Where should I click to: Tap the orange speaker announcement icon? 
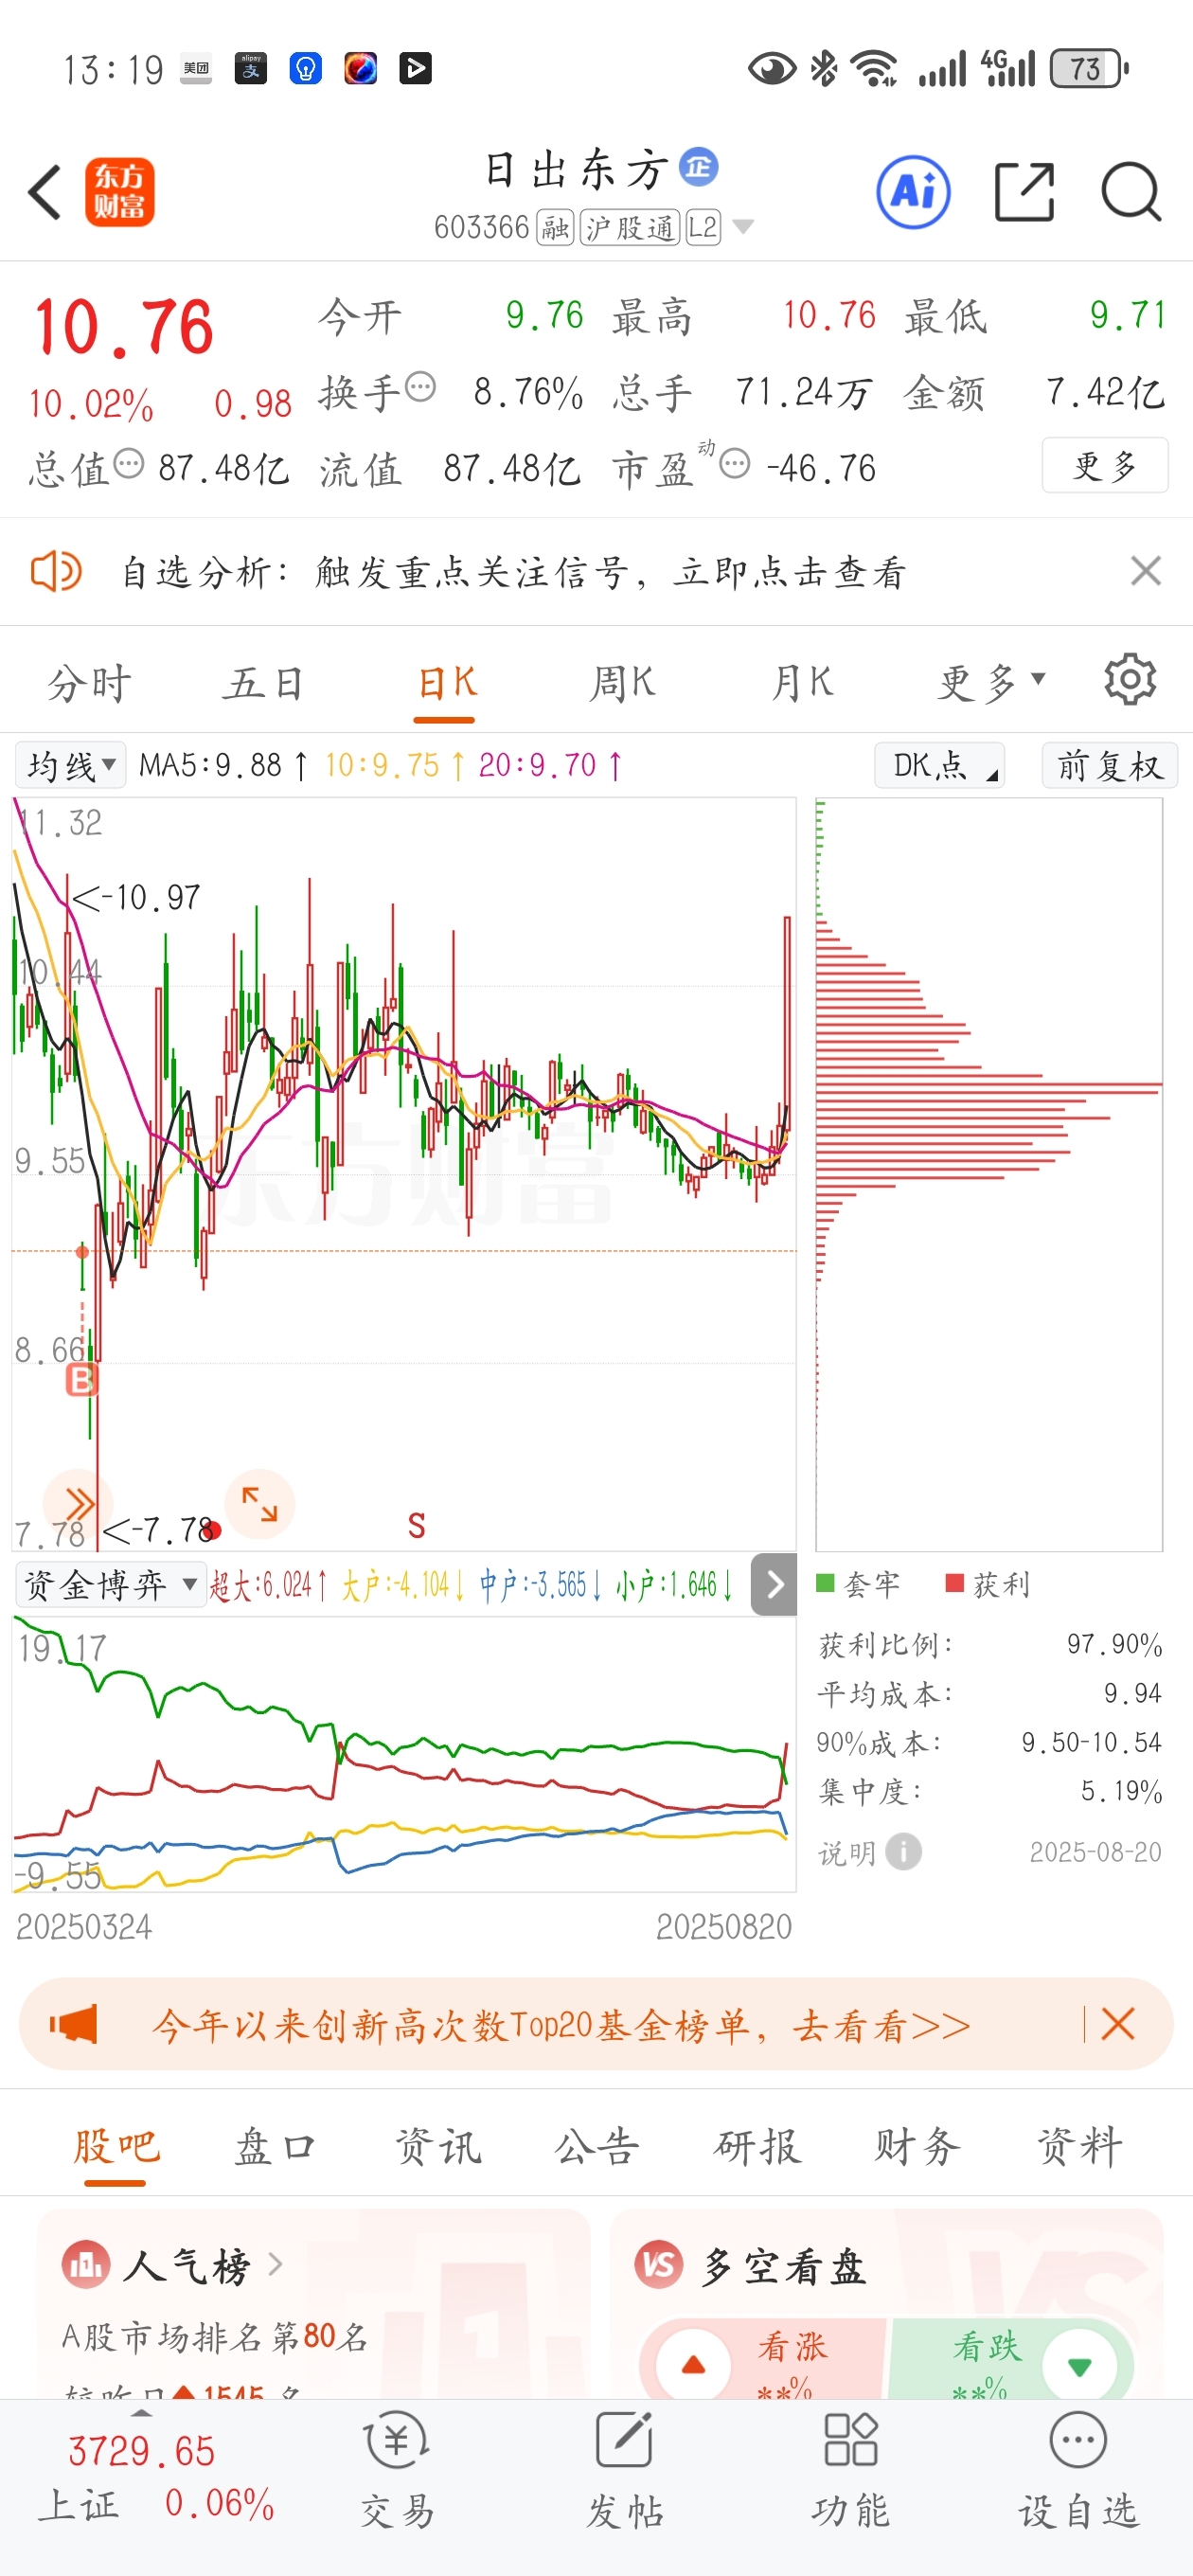point(56,572)
